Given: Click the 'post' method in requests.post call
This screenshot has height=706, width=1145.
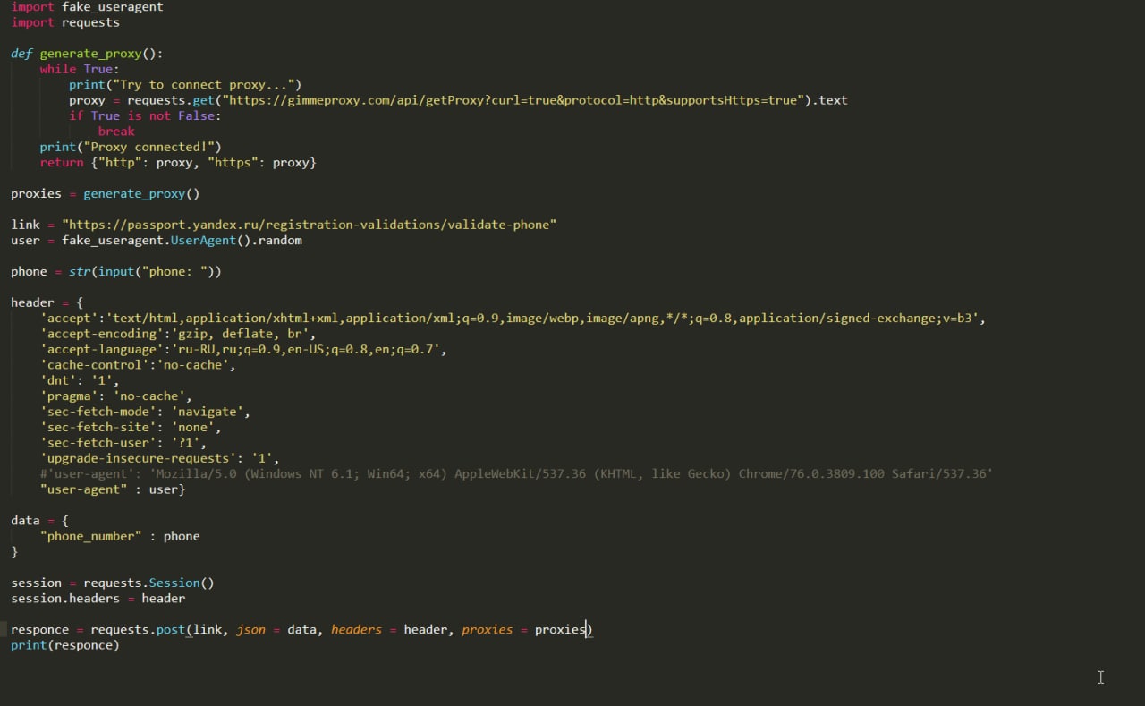Looking at the screenshot, I should click(x=171, y=630).
